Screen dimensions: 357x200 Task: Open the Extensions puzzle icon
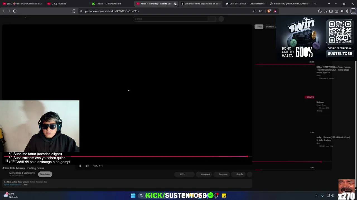(x=320, y=11)
